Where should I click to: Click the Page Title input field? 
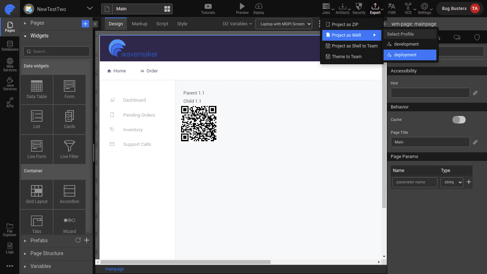tap(430, 142)
